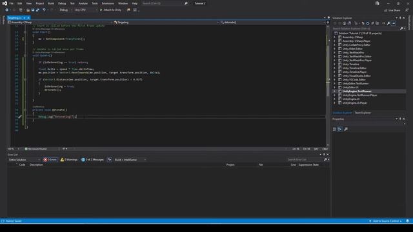Click the Save toolbar icon

pyautogui.click(x=33, y=10)
